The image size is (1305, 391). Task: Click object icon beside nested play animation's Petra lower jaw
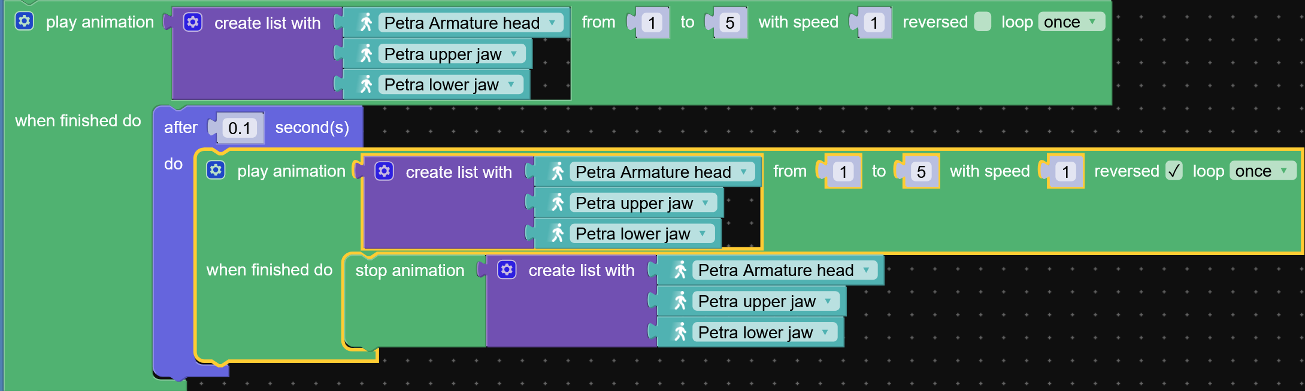[558, 234]
